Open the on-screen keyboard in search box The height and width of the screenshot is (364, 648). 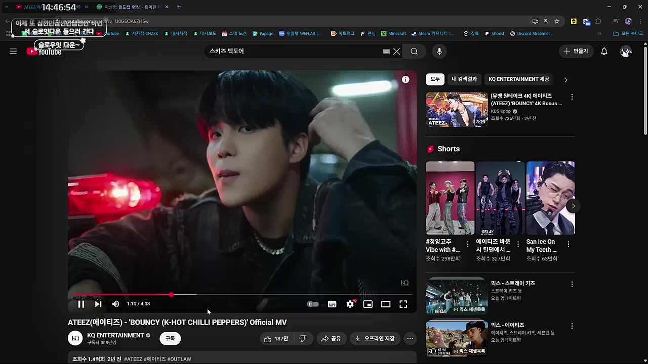pos(386,51)
